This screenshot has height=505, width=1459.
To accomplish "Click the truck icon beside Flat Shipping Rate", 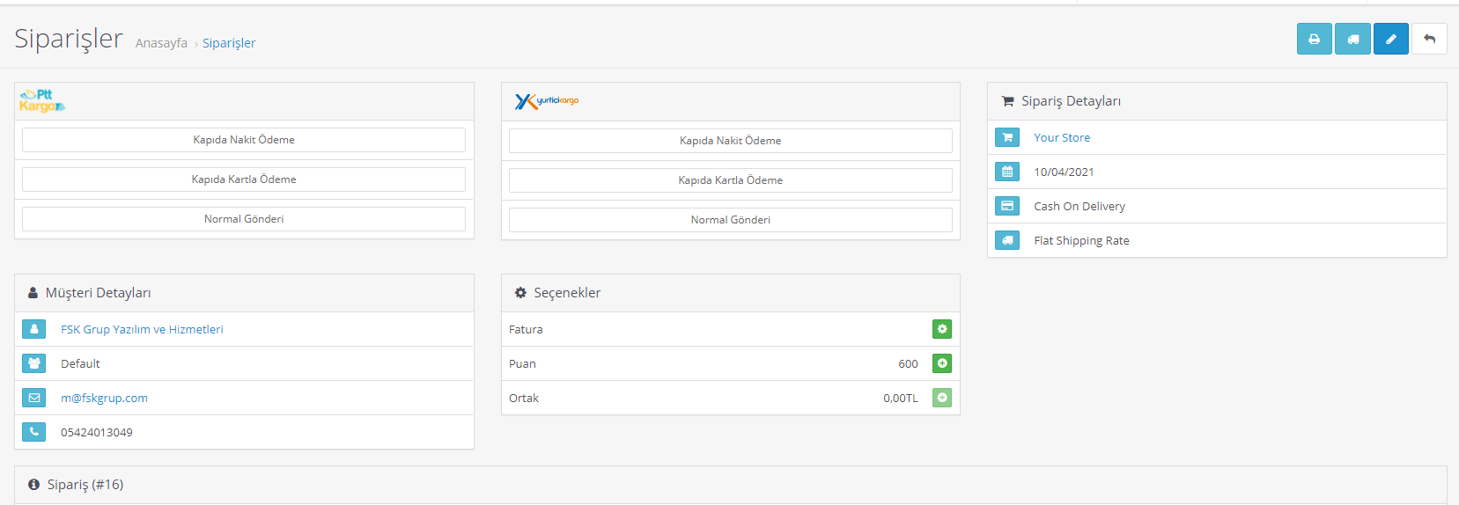I will click(1007, 240).
